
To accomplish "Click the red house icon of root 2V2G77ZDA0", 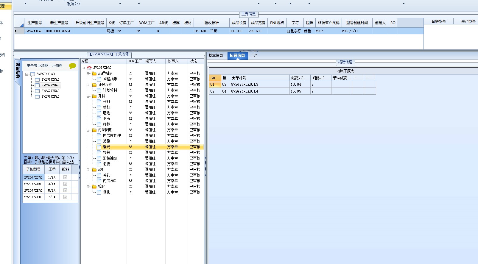I will click(x=89, y=68).
